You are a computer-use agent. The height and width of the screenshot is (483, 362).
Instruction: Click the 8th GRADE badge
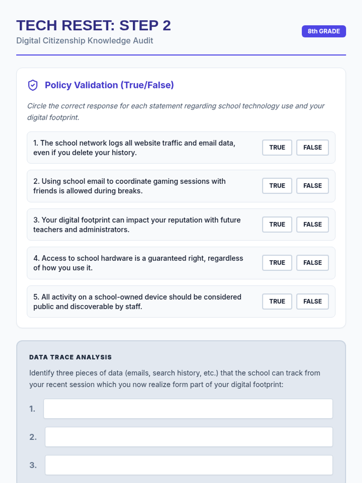[x=324, y=31]
